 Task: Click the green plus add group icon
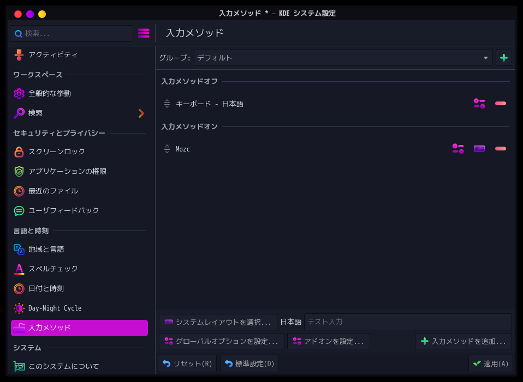(x=504, y=58)
